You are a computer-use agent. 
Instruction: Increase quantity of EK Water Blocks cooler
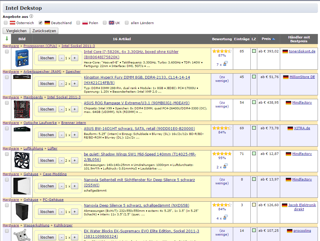(x=74, y=237)
